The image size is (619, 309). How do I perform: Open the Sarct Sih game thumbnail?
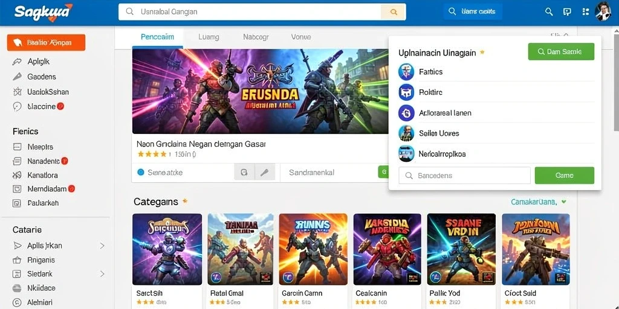click(x=167, y=249)
